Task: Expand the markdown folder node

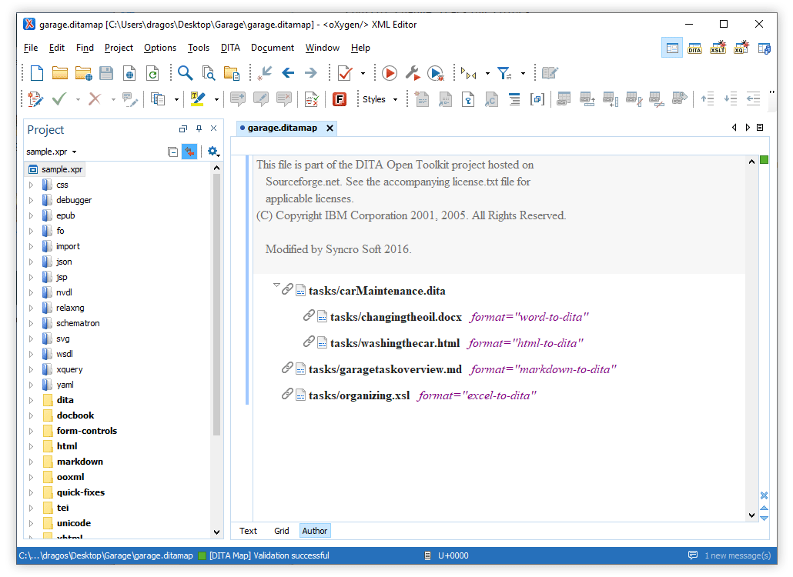Action: [31, 462]
